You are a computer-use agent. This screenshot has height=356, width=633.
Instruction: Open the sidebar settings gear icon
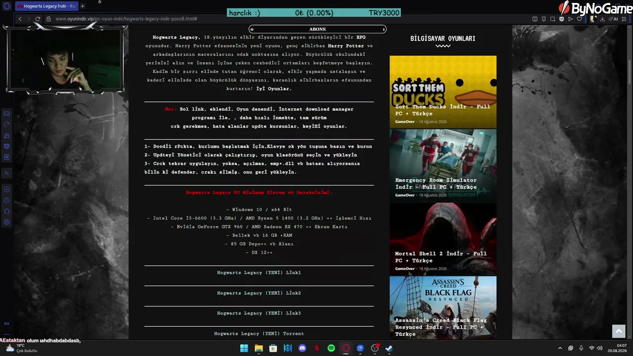point(6,222)
